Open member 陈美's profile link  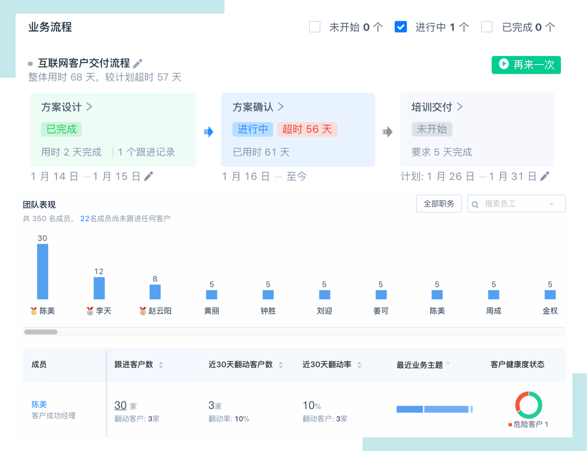coord(39,404)
